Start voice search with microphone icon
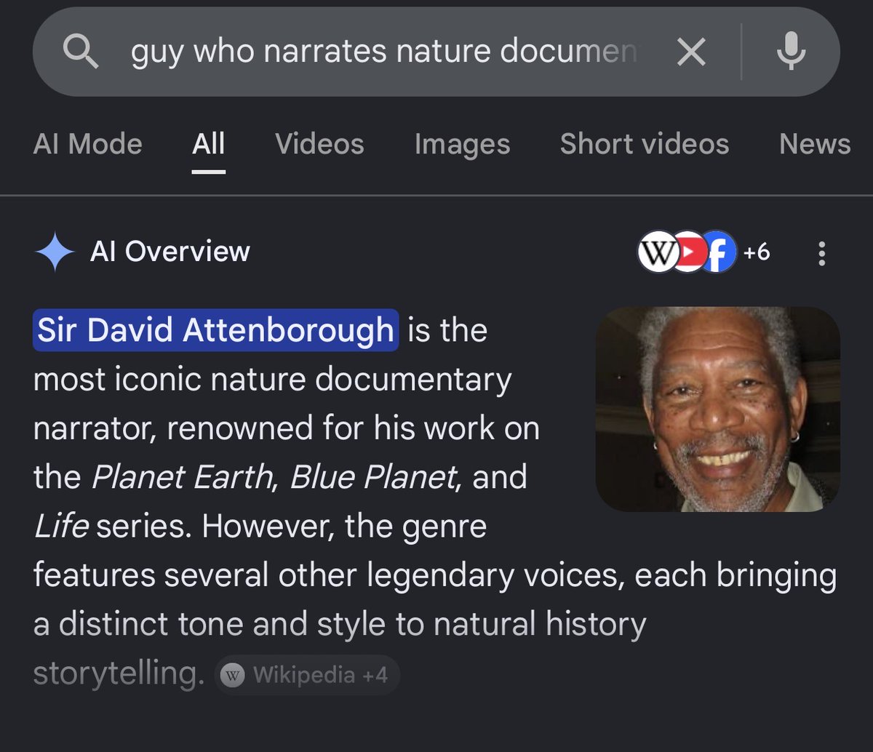The image size is (873, 752). pyautogui.click(x=791, y=52)
